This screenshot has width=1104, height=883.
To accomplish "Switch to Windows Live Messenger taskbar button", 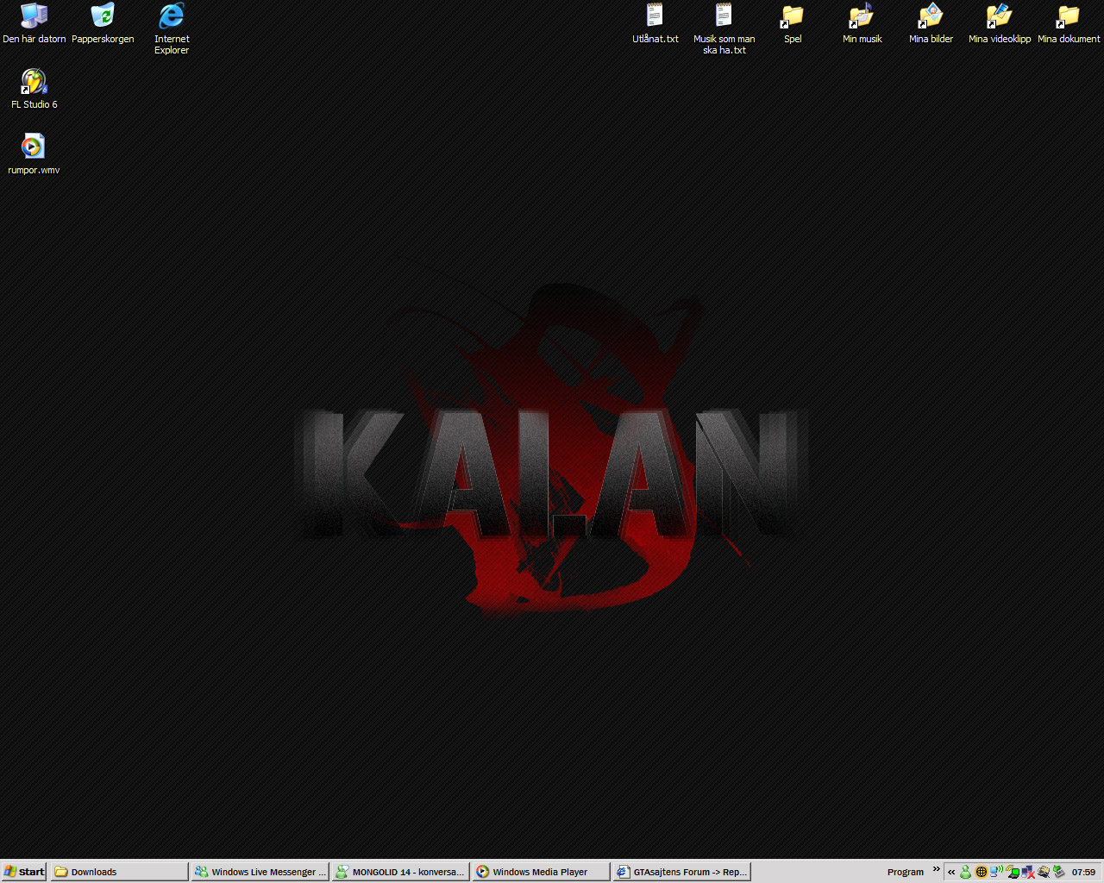I will coord(260,872).
